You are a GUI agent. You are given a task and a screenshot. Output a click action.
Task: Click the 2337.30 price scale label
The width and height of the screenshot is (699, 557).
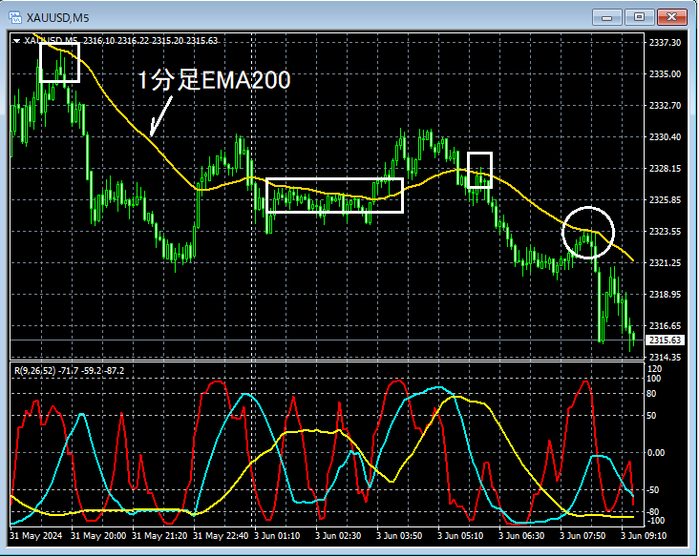[x=666, y=42]
